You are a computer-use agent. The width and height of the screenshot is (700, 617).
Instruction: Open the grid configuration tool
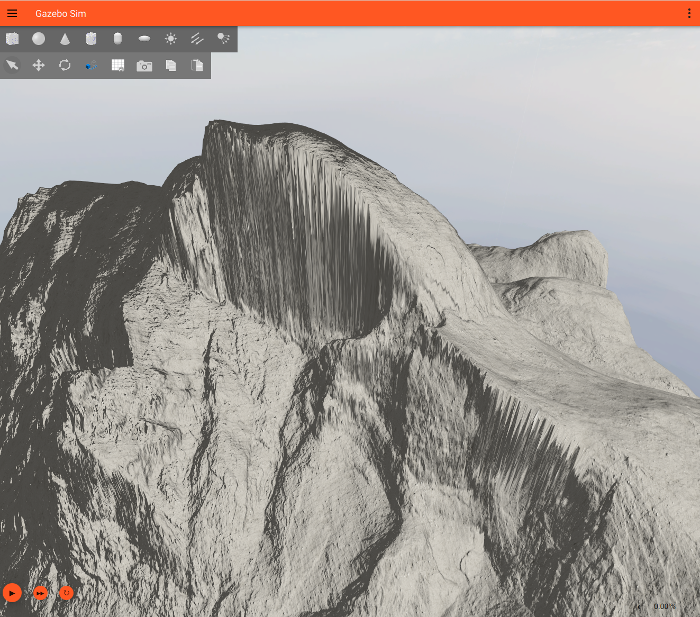[x=117, y=65]
